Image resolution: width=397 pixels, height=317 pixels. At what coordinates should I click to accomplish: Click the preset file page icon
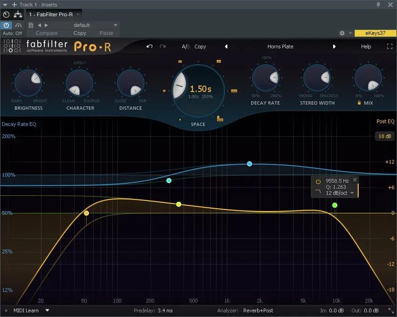coord(31,25)
